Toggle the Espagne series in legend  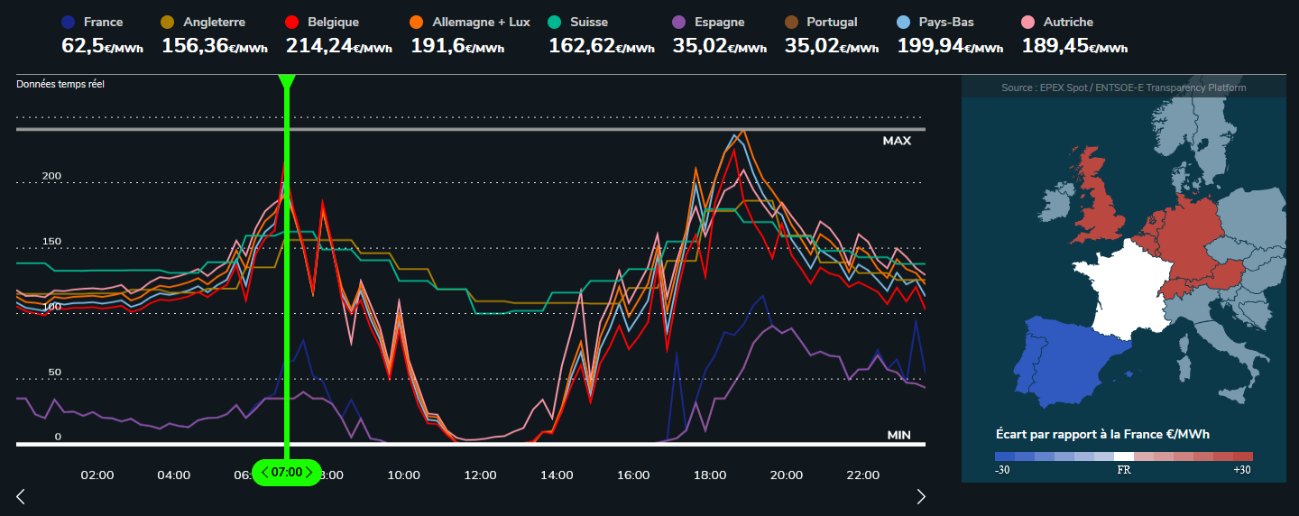pos(679,22)
